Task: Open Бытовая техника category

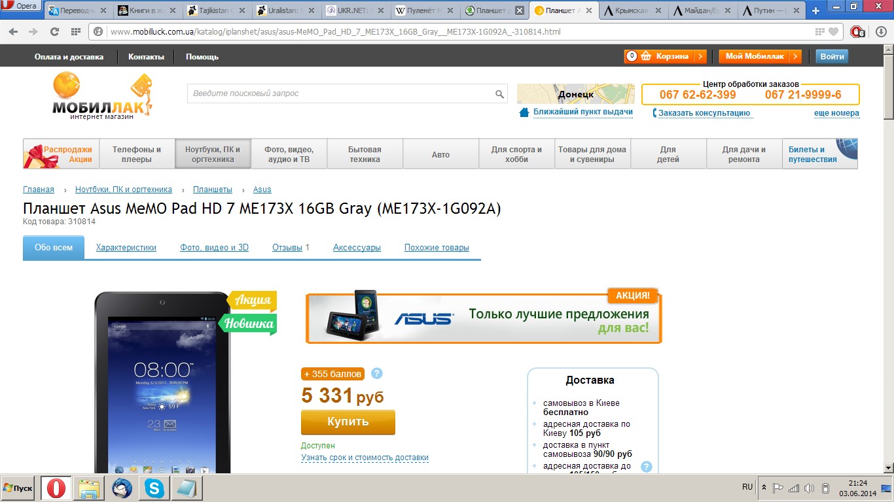Action: (x=365, y=154)
